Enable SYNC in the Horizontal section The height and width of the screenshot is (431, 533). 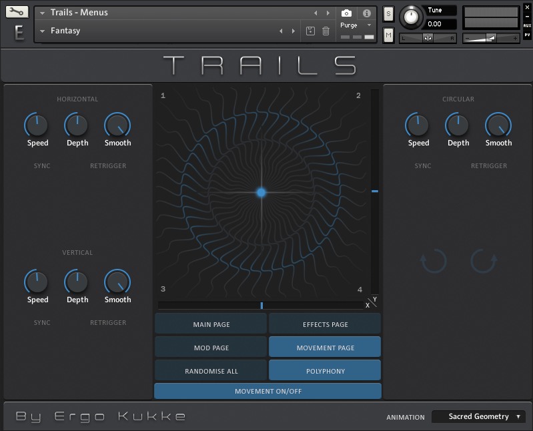[41, 166]
